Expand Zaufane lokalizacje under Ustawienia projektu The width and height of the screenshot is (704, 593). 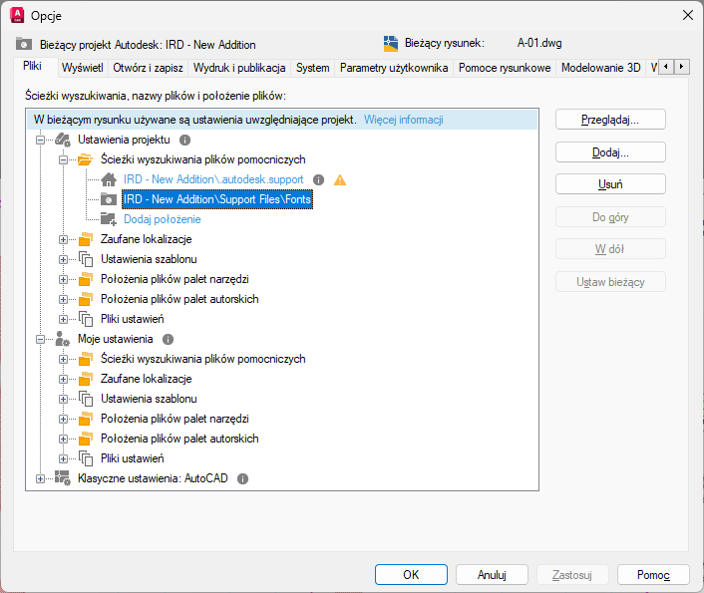click(x=63, y=239)
